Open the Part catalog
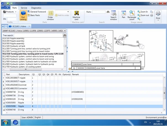167x126 pixels. [23, 15]
